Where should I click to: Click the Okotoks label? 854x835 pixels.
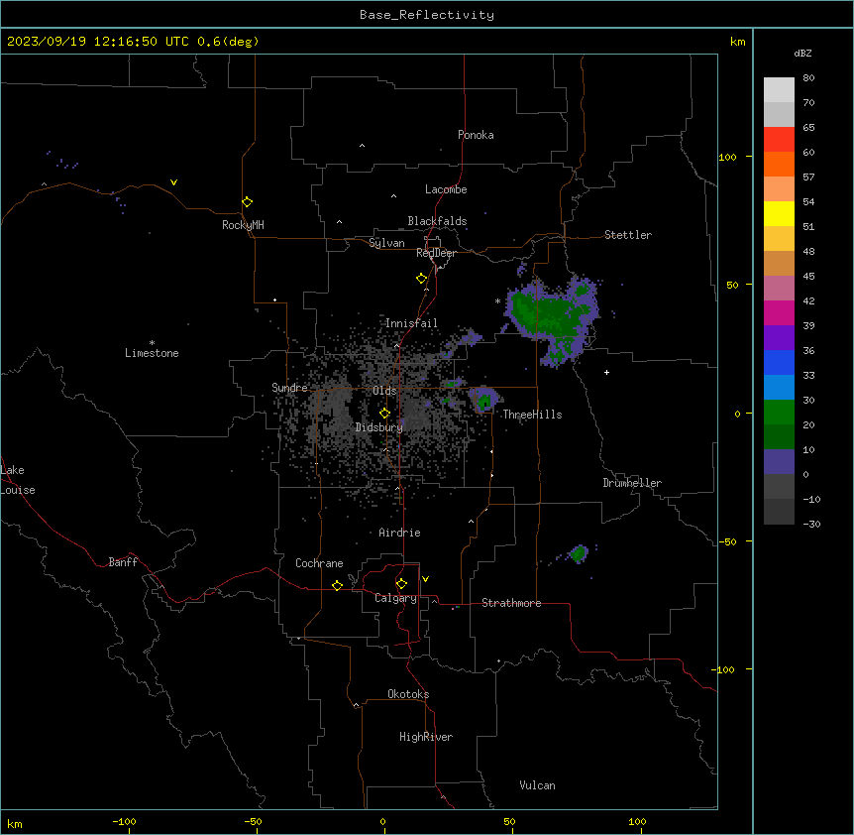click(408, 694)
